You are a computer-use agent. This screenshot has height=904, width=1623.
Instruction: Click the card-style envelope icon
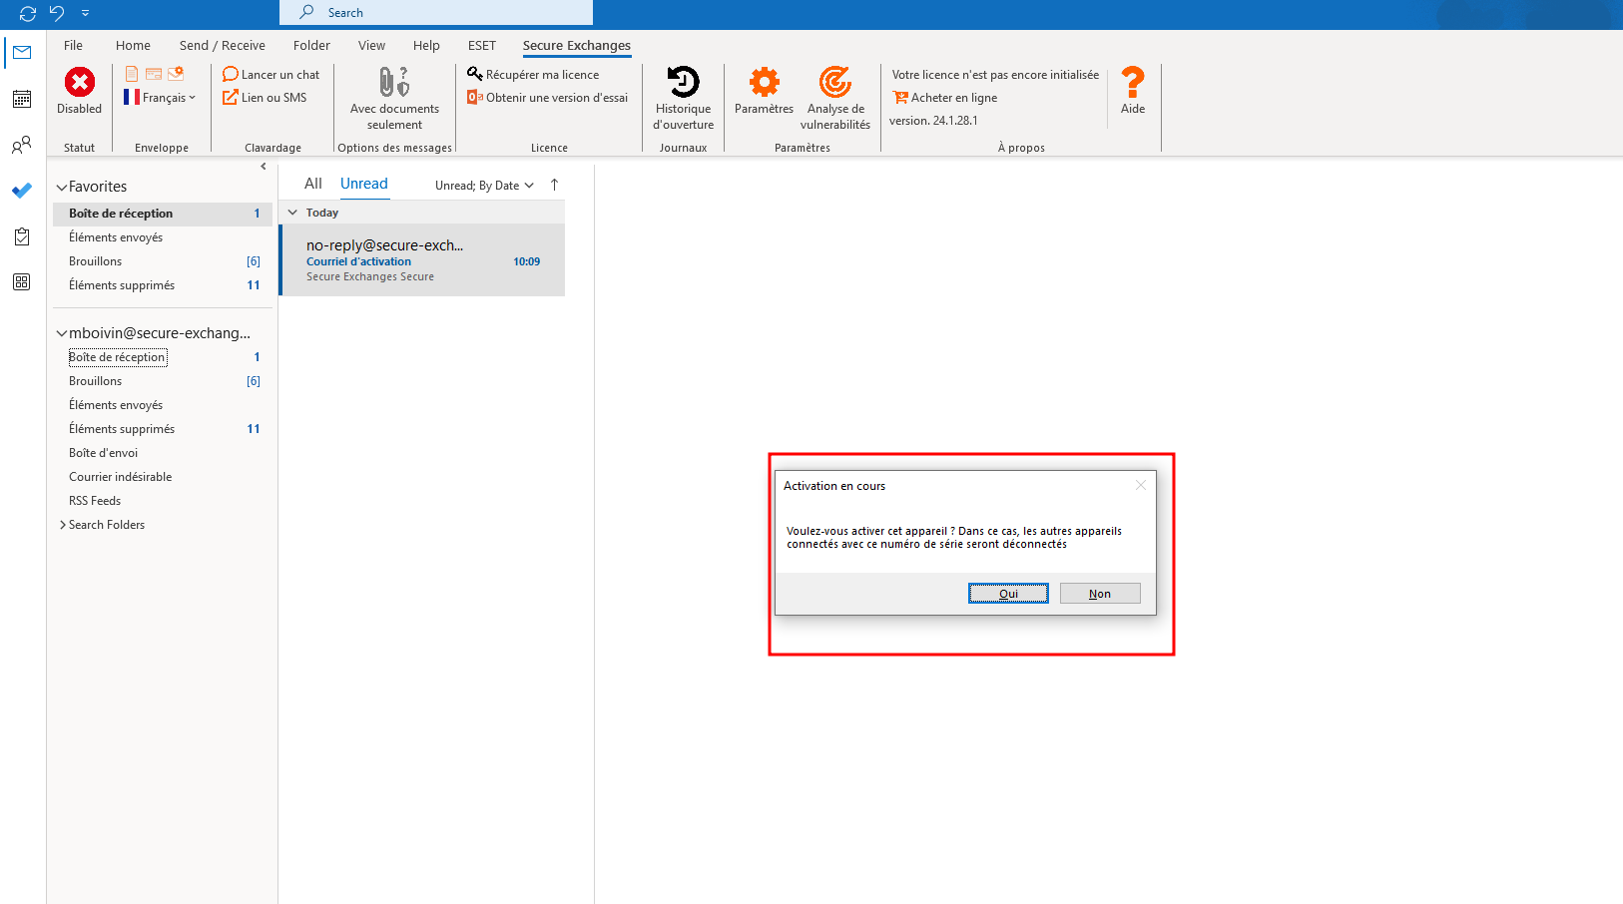point(154,74)
